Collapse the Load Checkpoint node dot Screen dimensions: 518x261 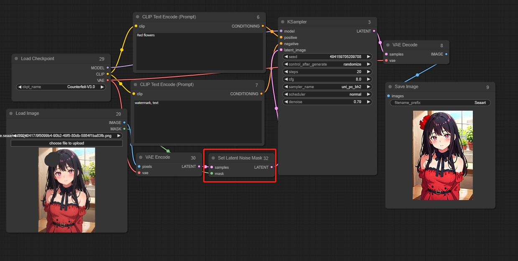coord(16,59)
